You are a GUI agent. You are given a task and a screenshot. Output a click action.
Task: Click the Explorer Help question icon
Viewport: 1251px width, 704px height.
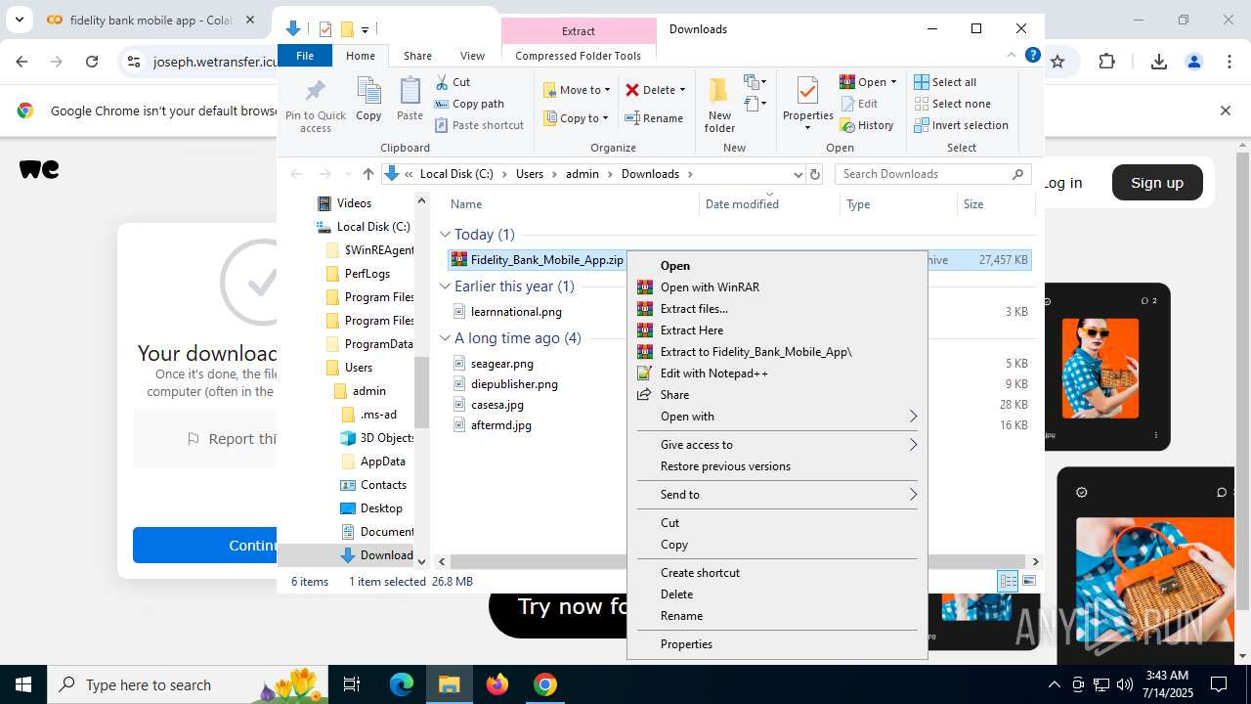pyautogui.click(x=1032, y=56)
